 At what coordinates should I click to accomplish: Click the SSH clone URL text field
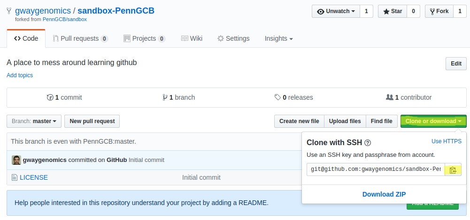pyautogui.click(x=375, y=169)
